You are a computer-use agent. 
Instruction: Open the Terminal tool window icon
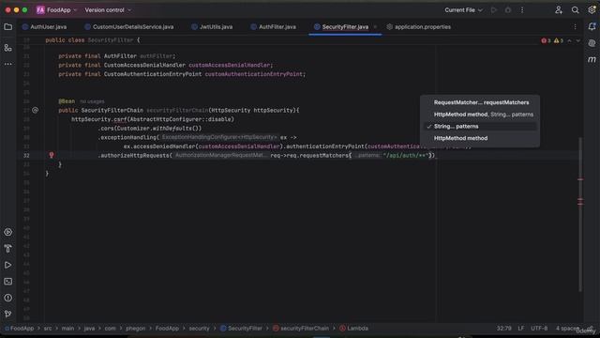[x=8, y=282]
